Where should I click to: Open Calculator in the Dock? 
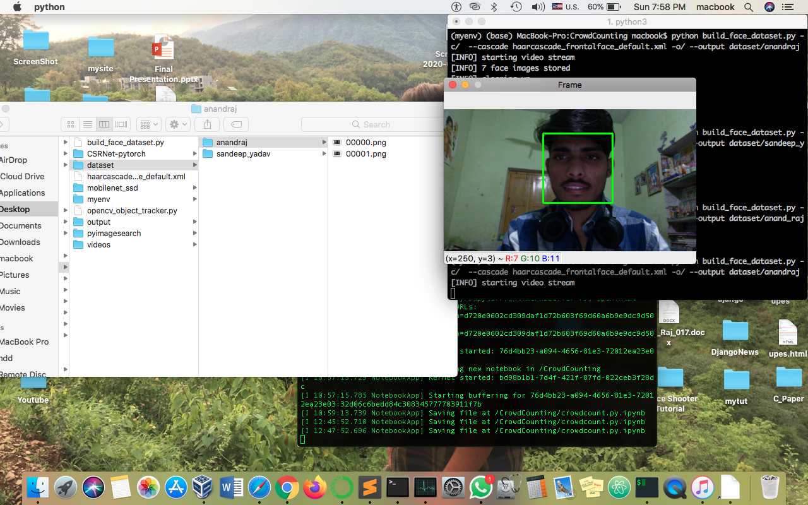pyautogui.click(x=536, y=487)
